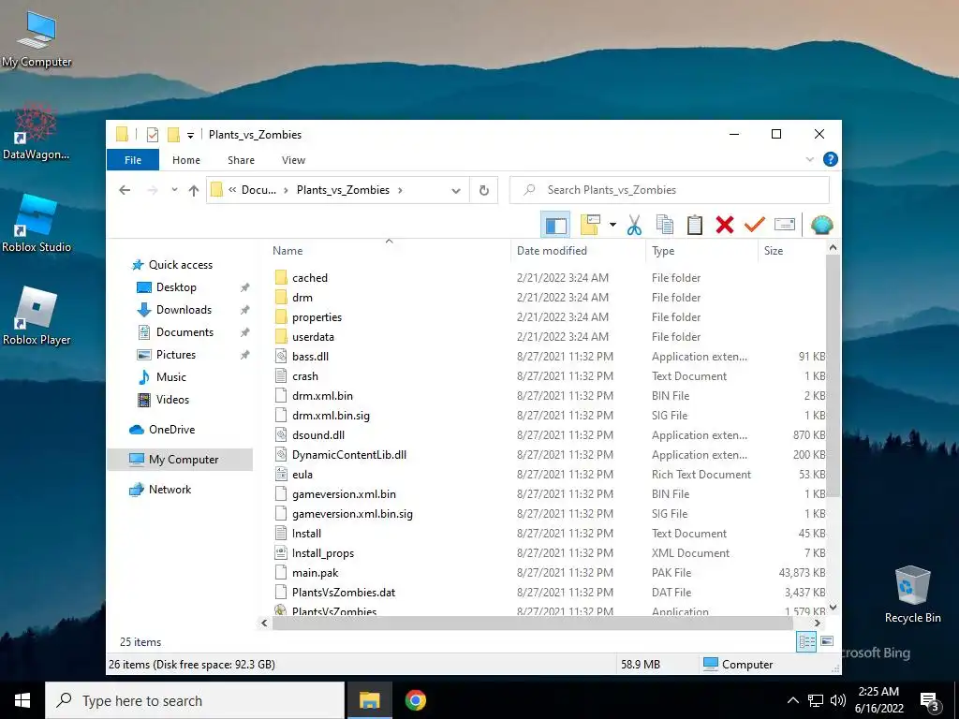
Task: Sort by Date modified column header
Action: click(552, 251)
